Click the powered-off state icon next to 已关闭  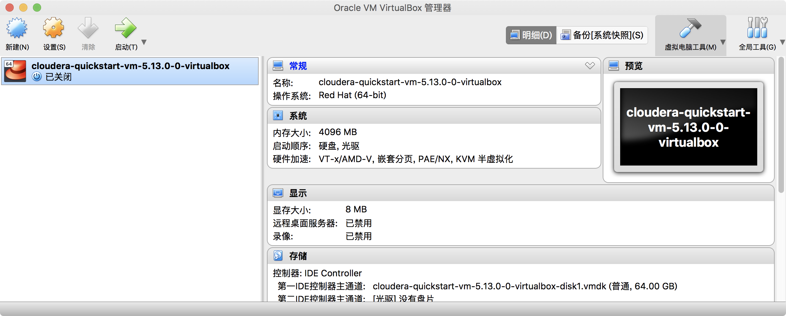point(37,77)
